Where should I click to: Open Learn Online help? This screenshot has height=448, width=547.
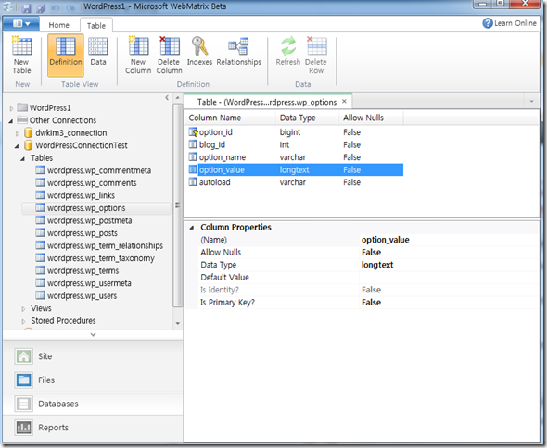pos(509,23)
